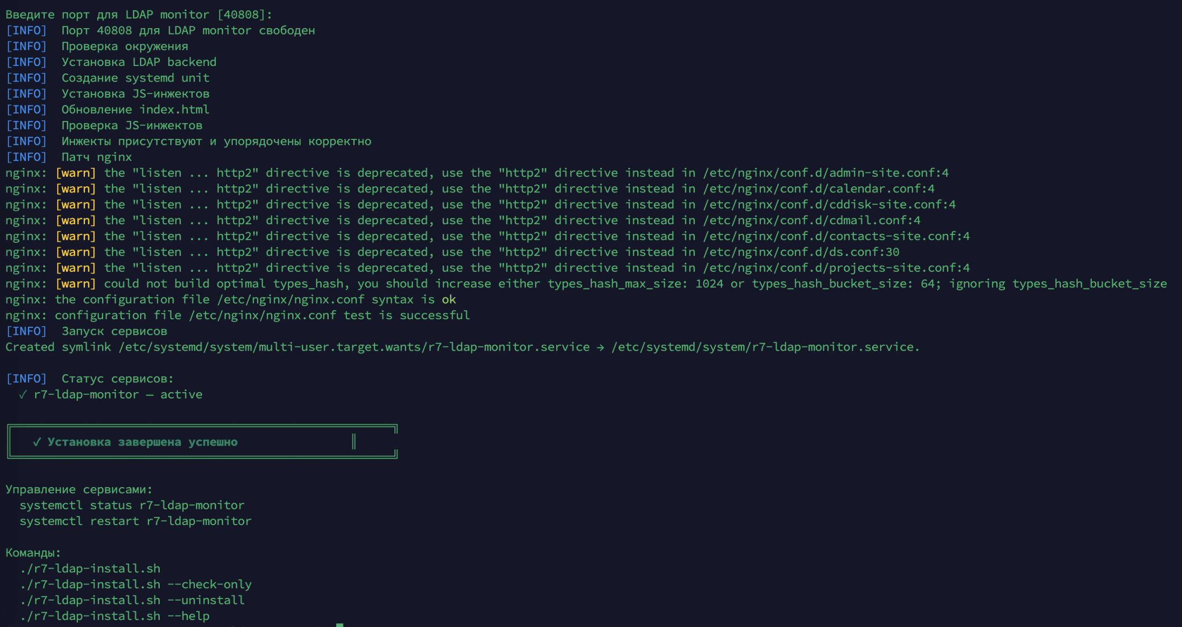Image resolution: width=1182 pixels, height=627 pixels.
Task: Click the [warn] tag on types_hash warning line
Action: 76,283
